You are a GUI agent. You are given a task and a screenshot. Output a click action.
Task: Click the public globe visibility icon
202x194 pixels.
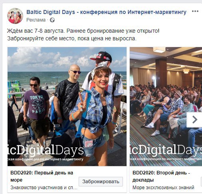52,20
